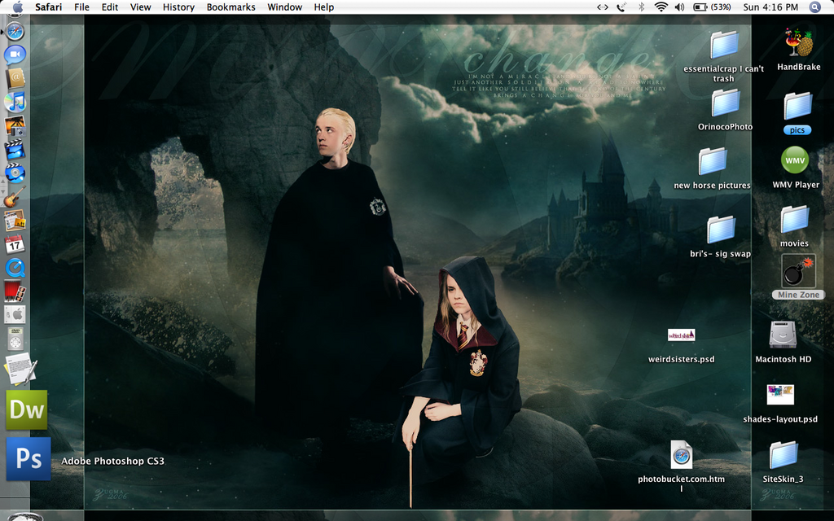This screenshot has width=834, height=521.
Task: Click the clock showing Sun 4:16 PM
Action: coord(770,7)
